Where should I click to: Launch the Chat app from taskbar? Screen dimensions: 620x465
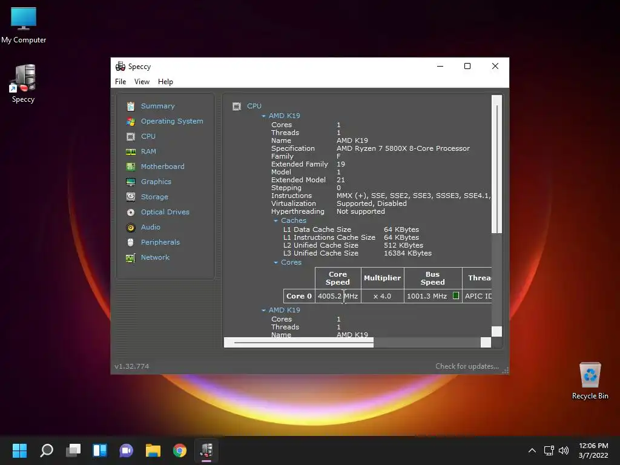[x=126, y=450]
